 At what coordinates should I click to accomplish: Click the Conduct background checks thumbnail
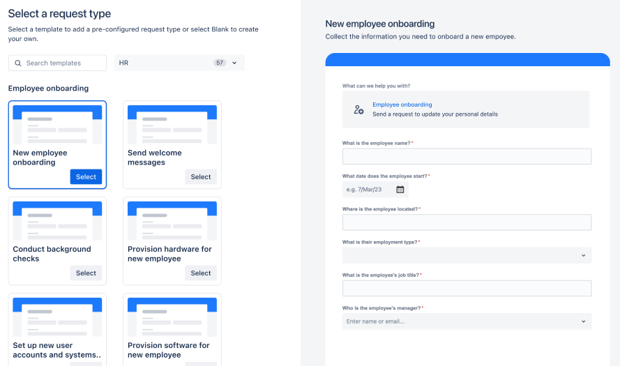(x=57, y=220)
